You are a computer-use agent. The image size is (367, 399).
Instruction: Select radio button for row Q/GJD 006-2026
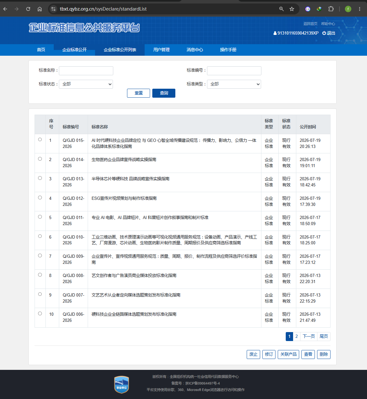click(x=40, y=313)
